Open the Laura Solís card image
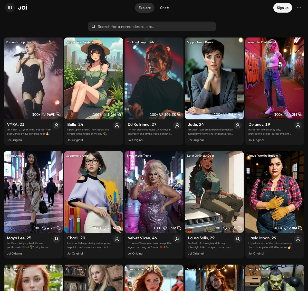Screen dimensions: 308x291 click(x=214, y=192)
